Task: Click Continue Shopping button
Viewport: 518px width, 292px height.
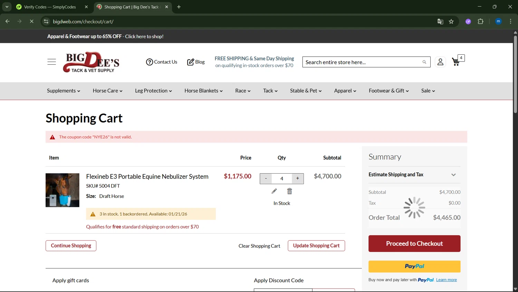Action: 71,246
